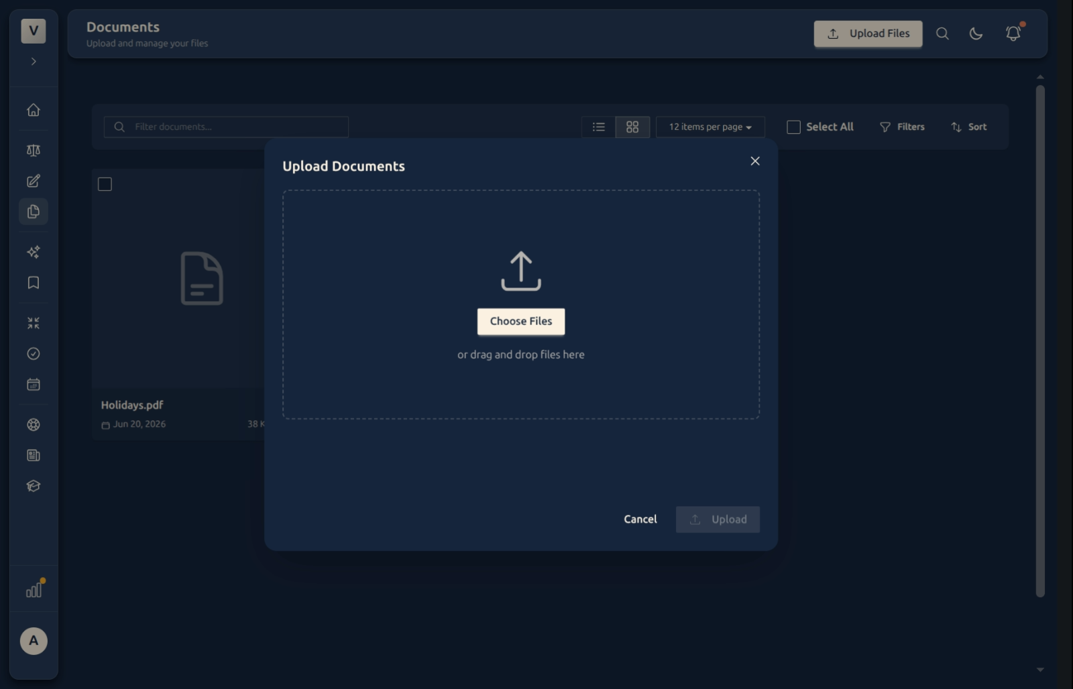Viewport: 1073px width, 689px height.
Task: Click Cancel in the upload dialog
Action: [640, 519]
